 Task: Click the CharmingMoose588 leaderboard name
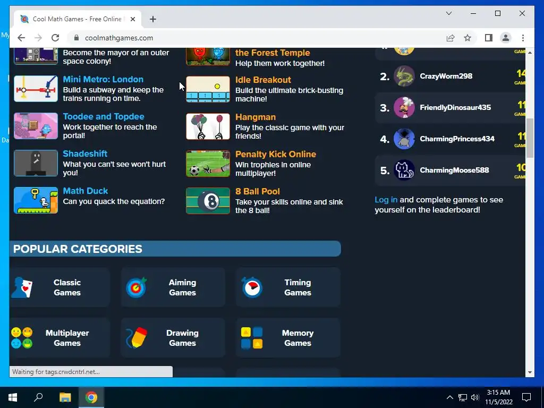[454, 170]
